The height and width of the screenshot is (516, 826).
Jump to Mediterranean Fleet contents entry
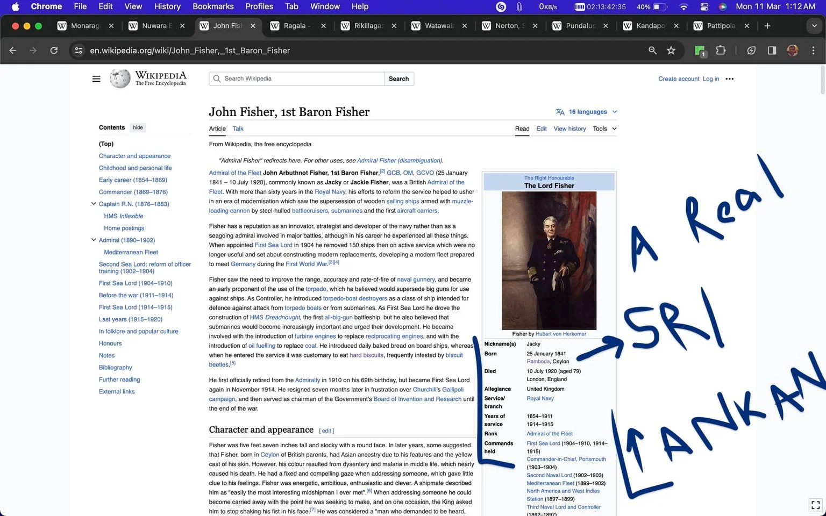tap(131, 252)
